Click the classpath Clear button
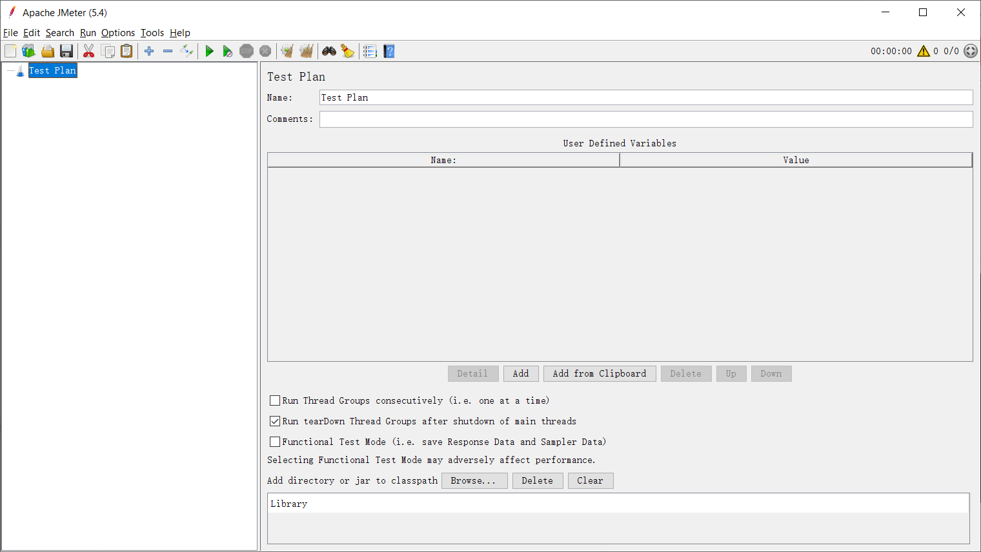981x552 pixels. tap(591, 480)
